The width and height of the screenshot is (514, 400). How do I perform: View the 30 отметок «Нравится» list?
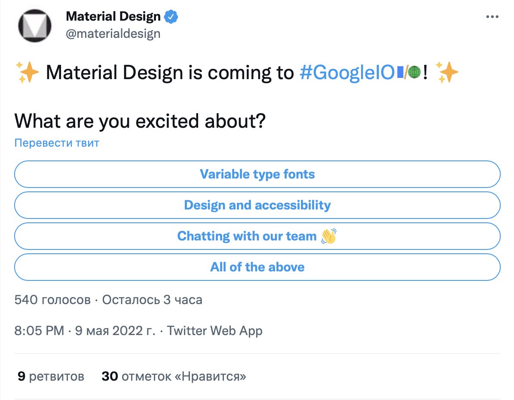pyautogui.click(x=174, y=376)
